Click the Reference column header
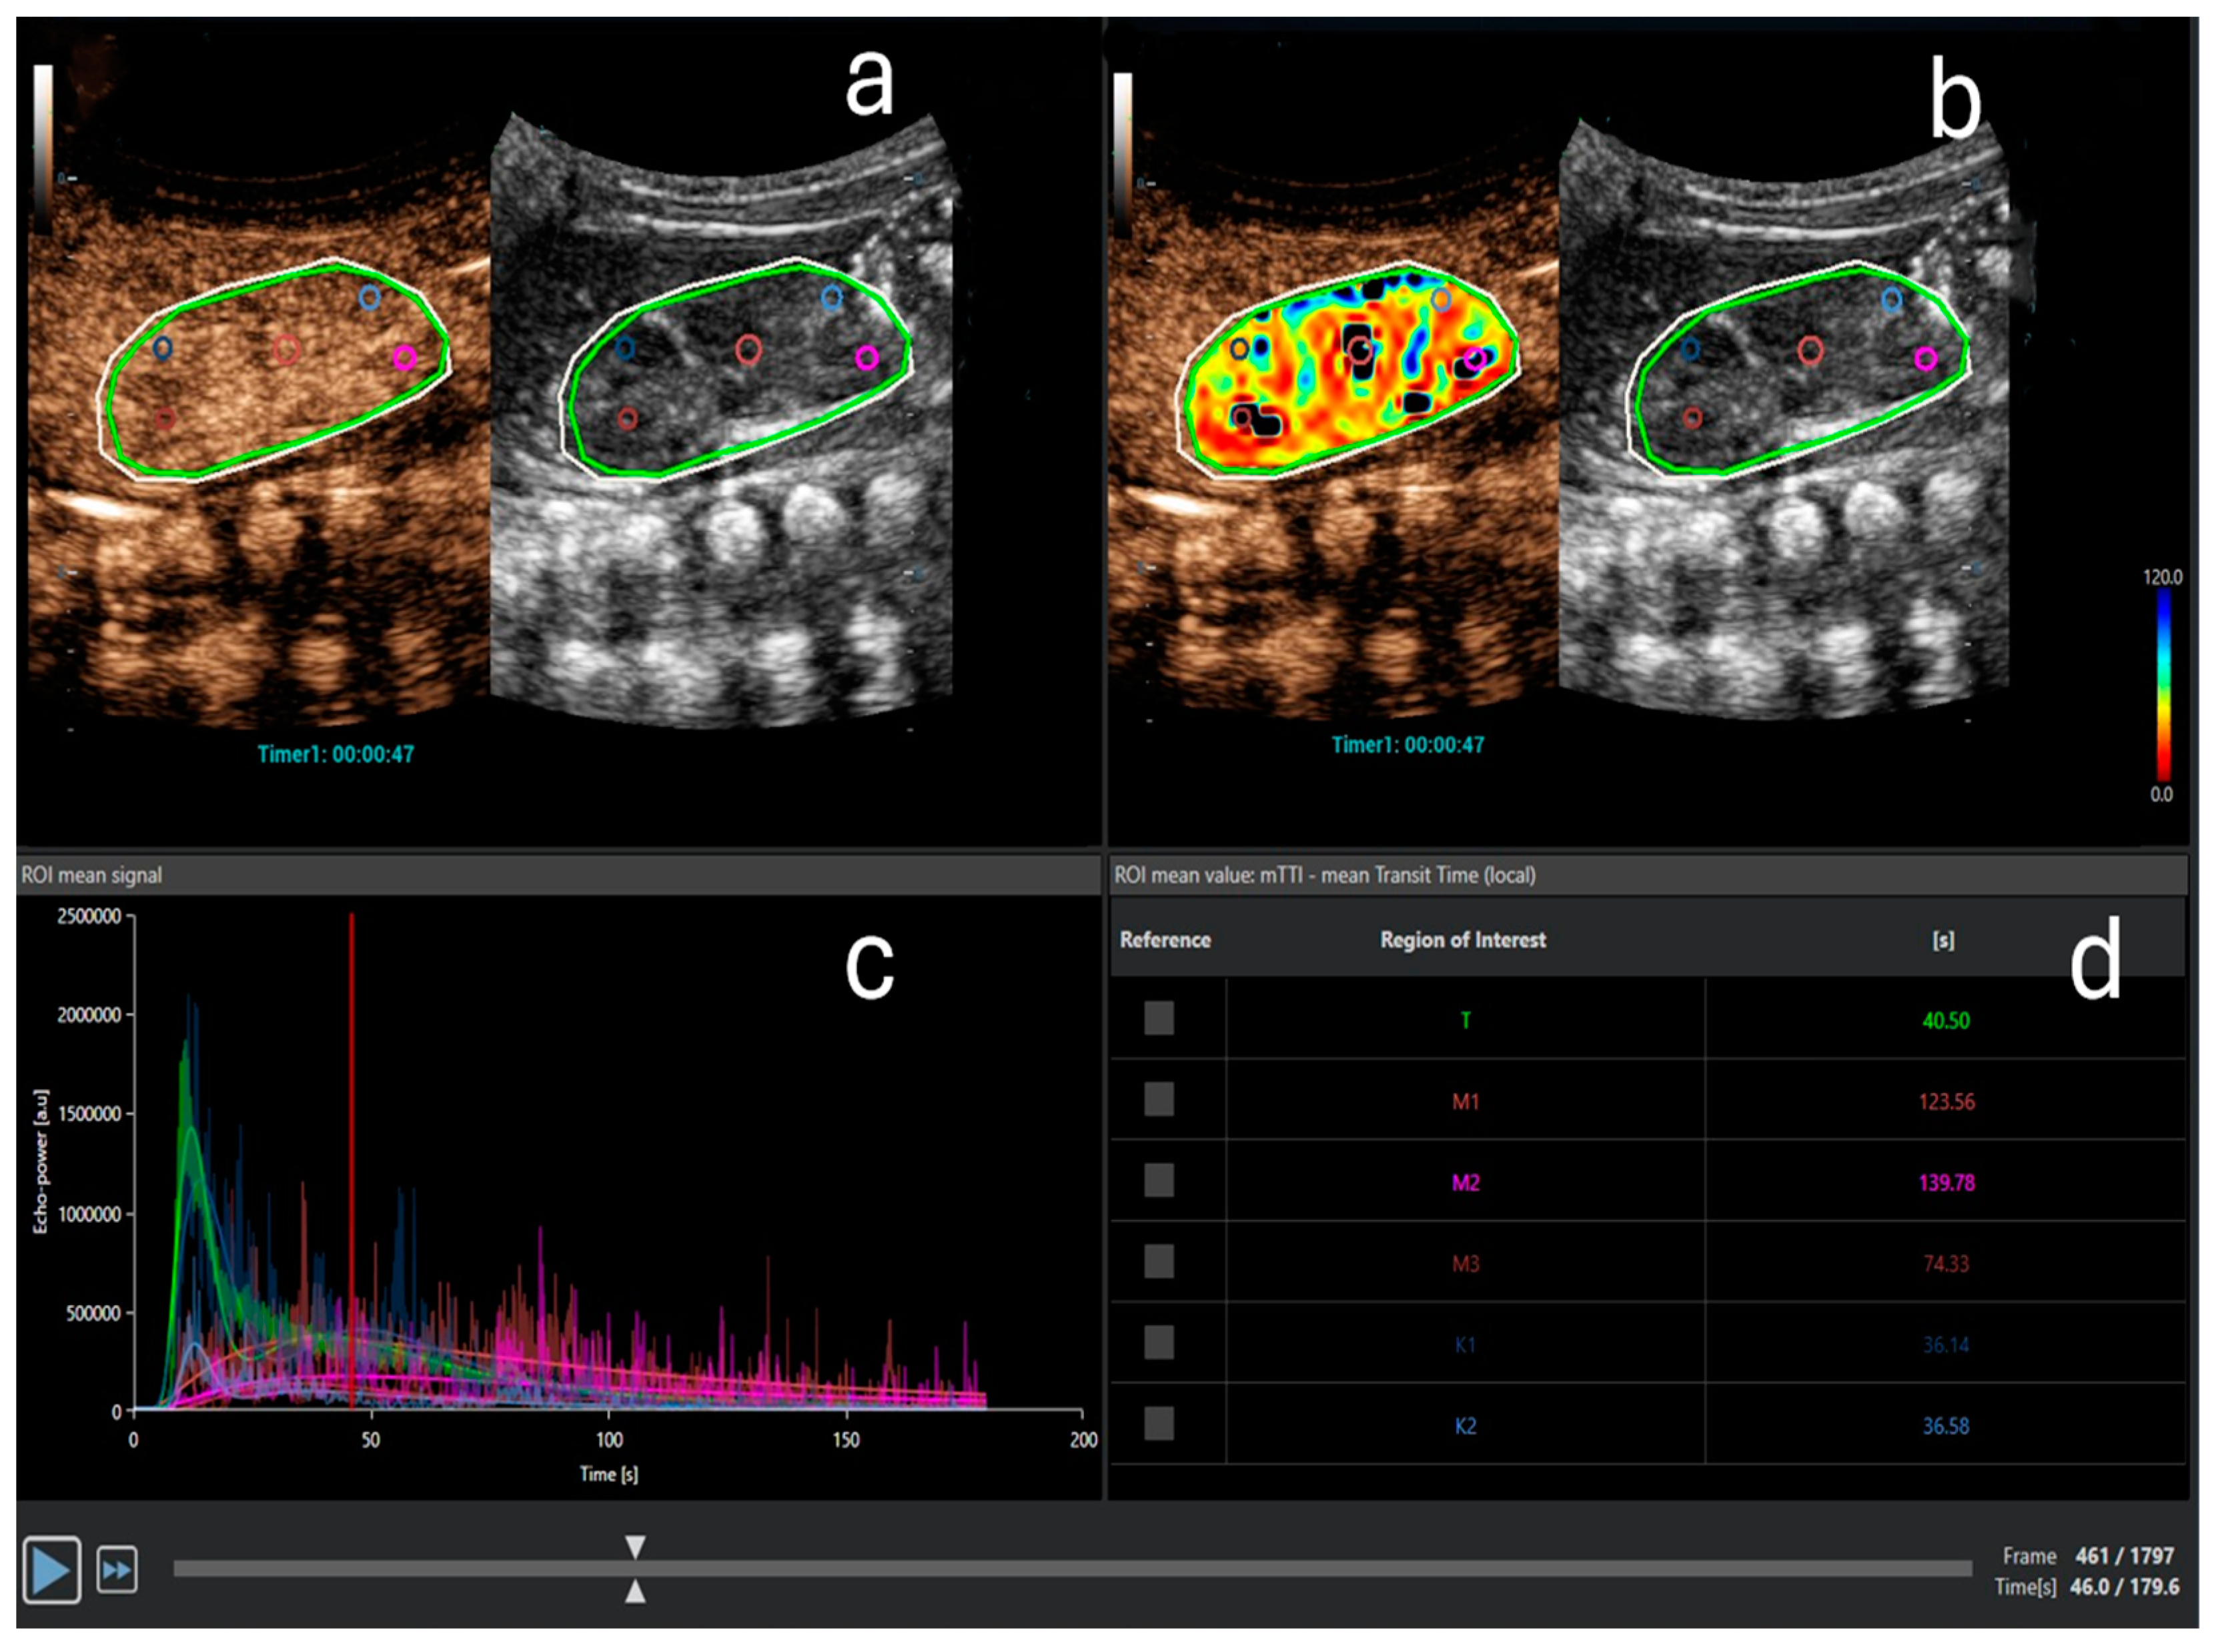 click(1165, 940)
